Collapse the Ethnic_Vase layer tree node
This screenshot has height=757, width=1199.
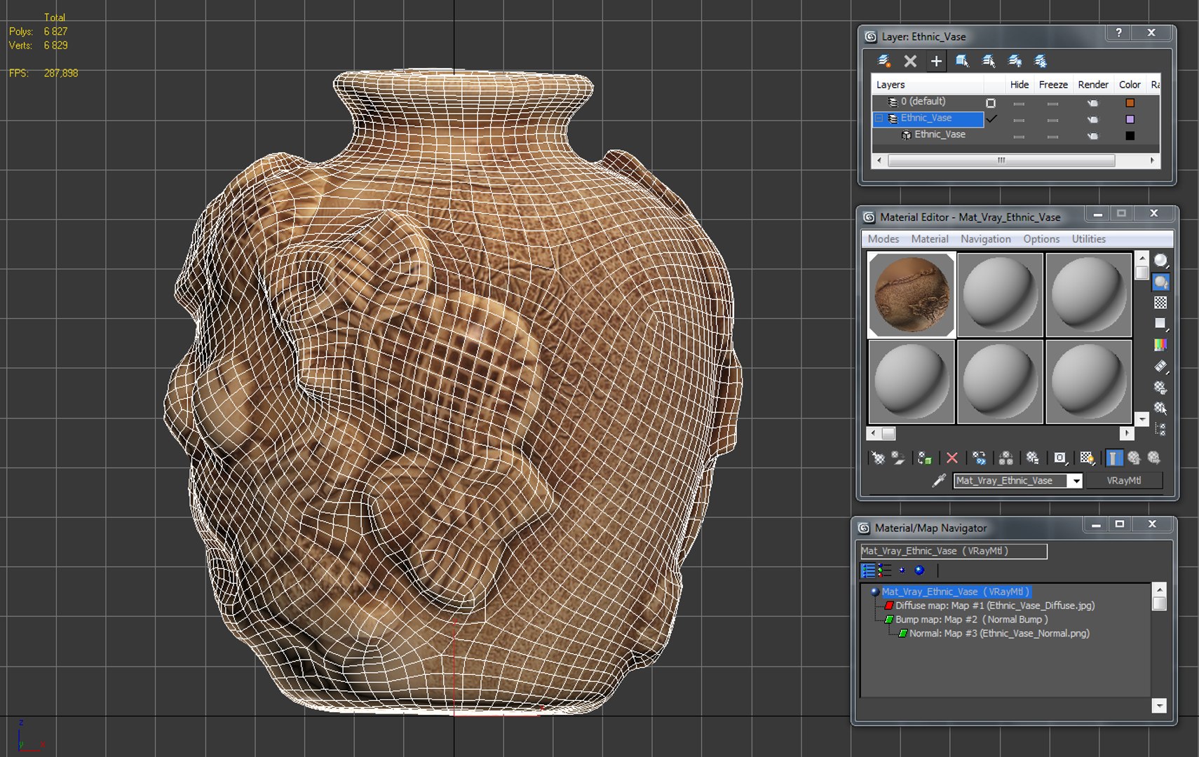tap(879, 118)
